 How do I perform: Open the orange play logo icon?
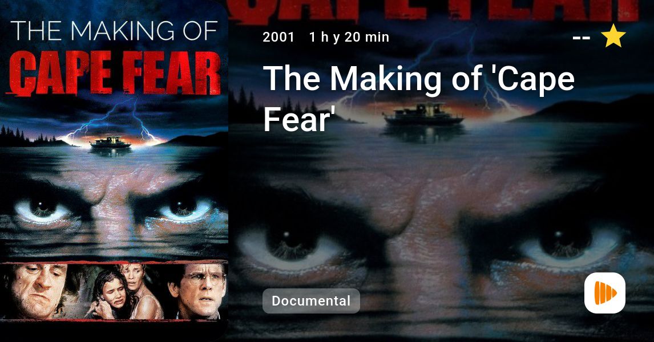click(x=605, y=293)
